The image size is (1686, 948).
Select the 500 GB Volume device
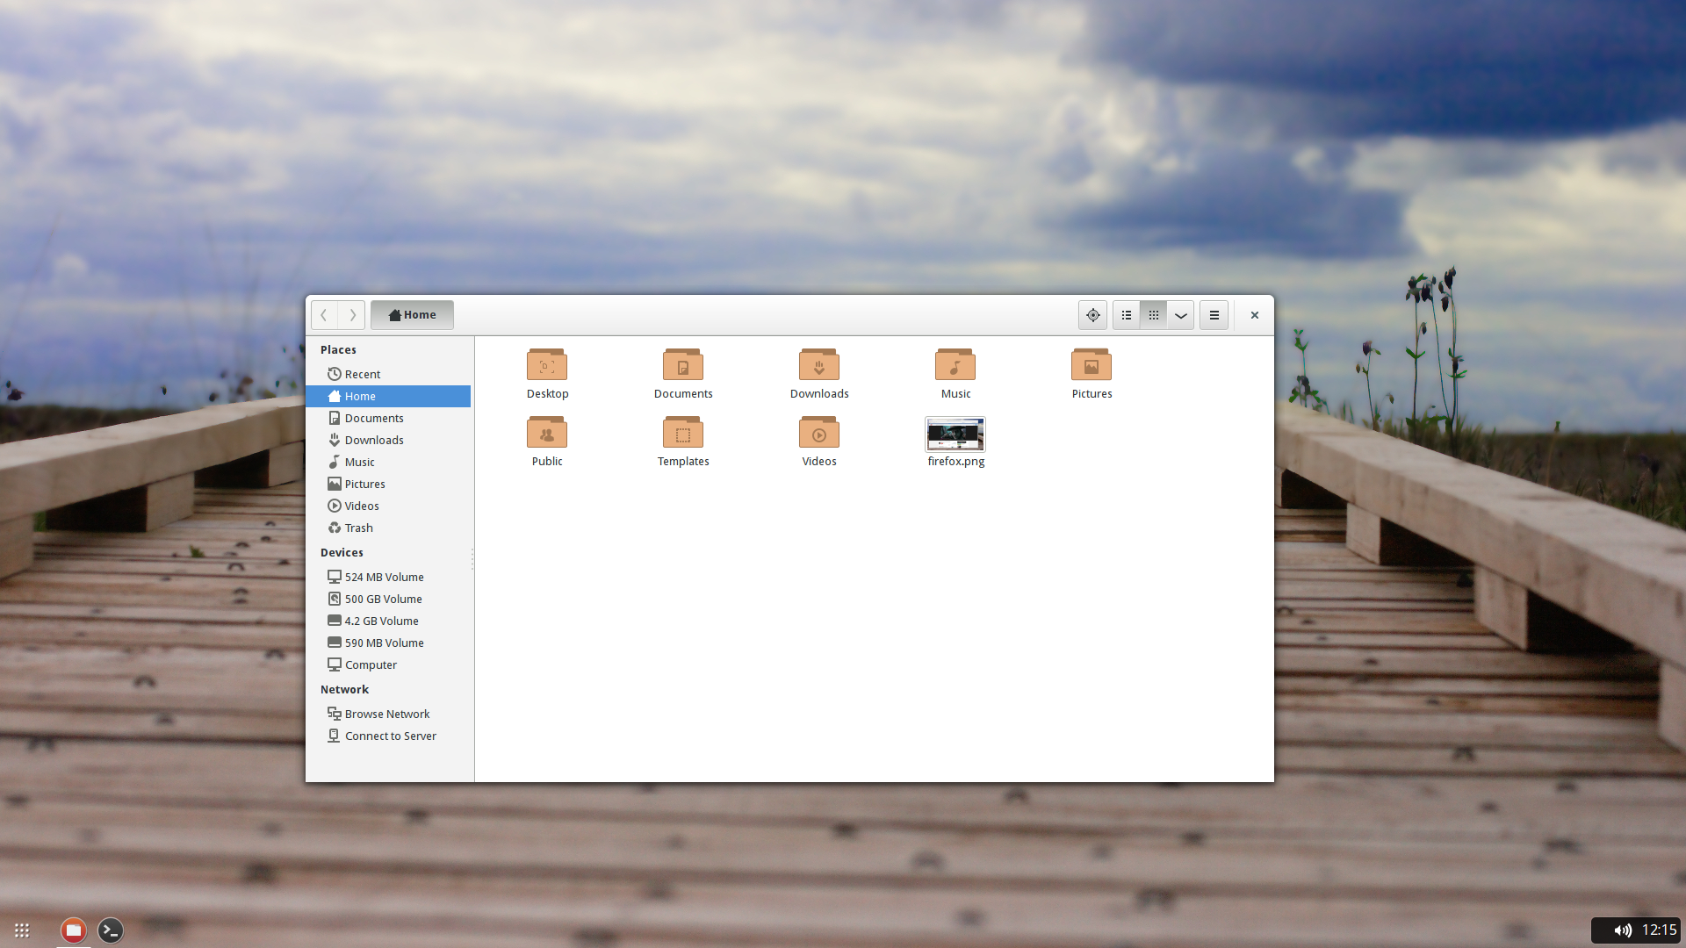coord(388,599)
